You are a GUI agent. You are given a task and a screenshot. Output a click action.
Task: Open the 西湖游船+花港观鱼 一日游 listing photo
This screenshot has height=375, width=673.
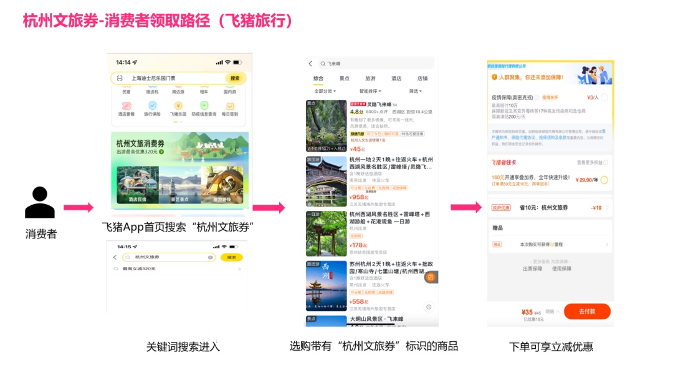click(x=326, y=234)
